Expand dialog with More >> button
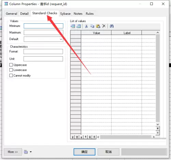This screenshot has height=160, width=171. (13, 152)
